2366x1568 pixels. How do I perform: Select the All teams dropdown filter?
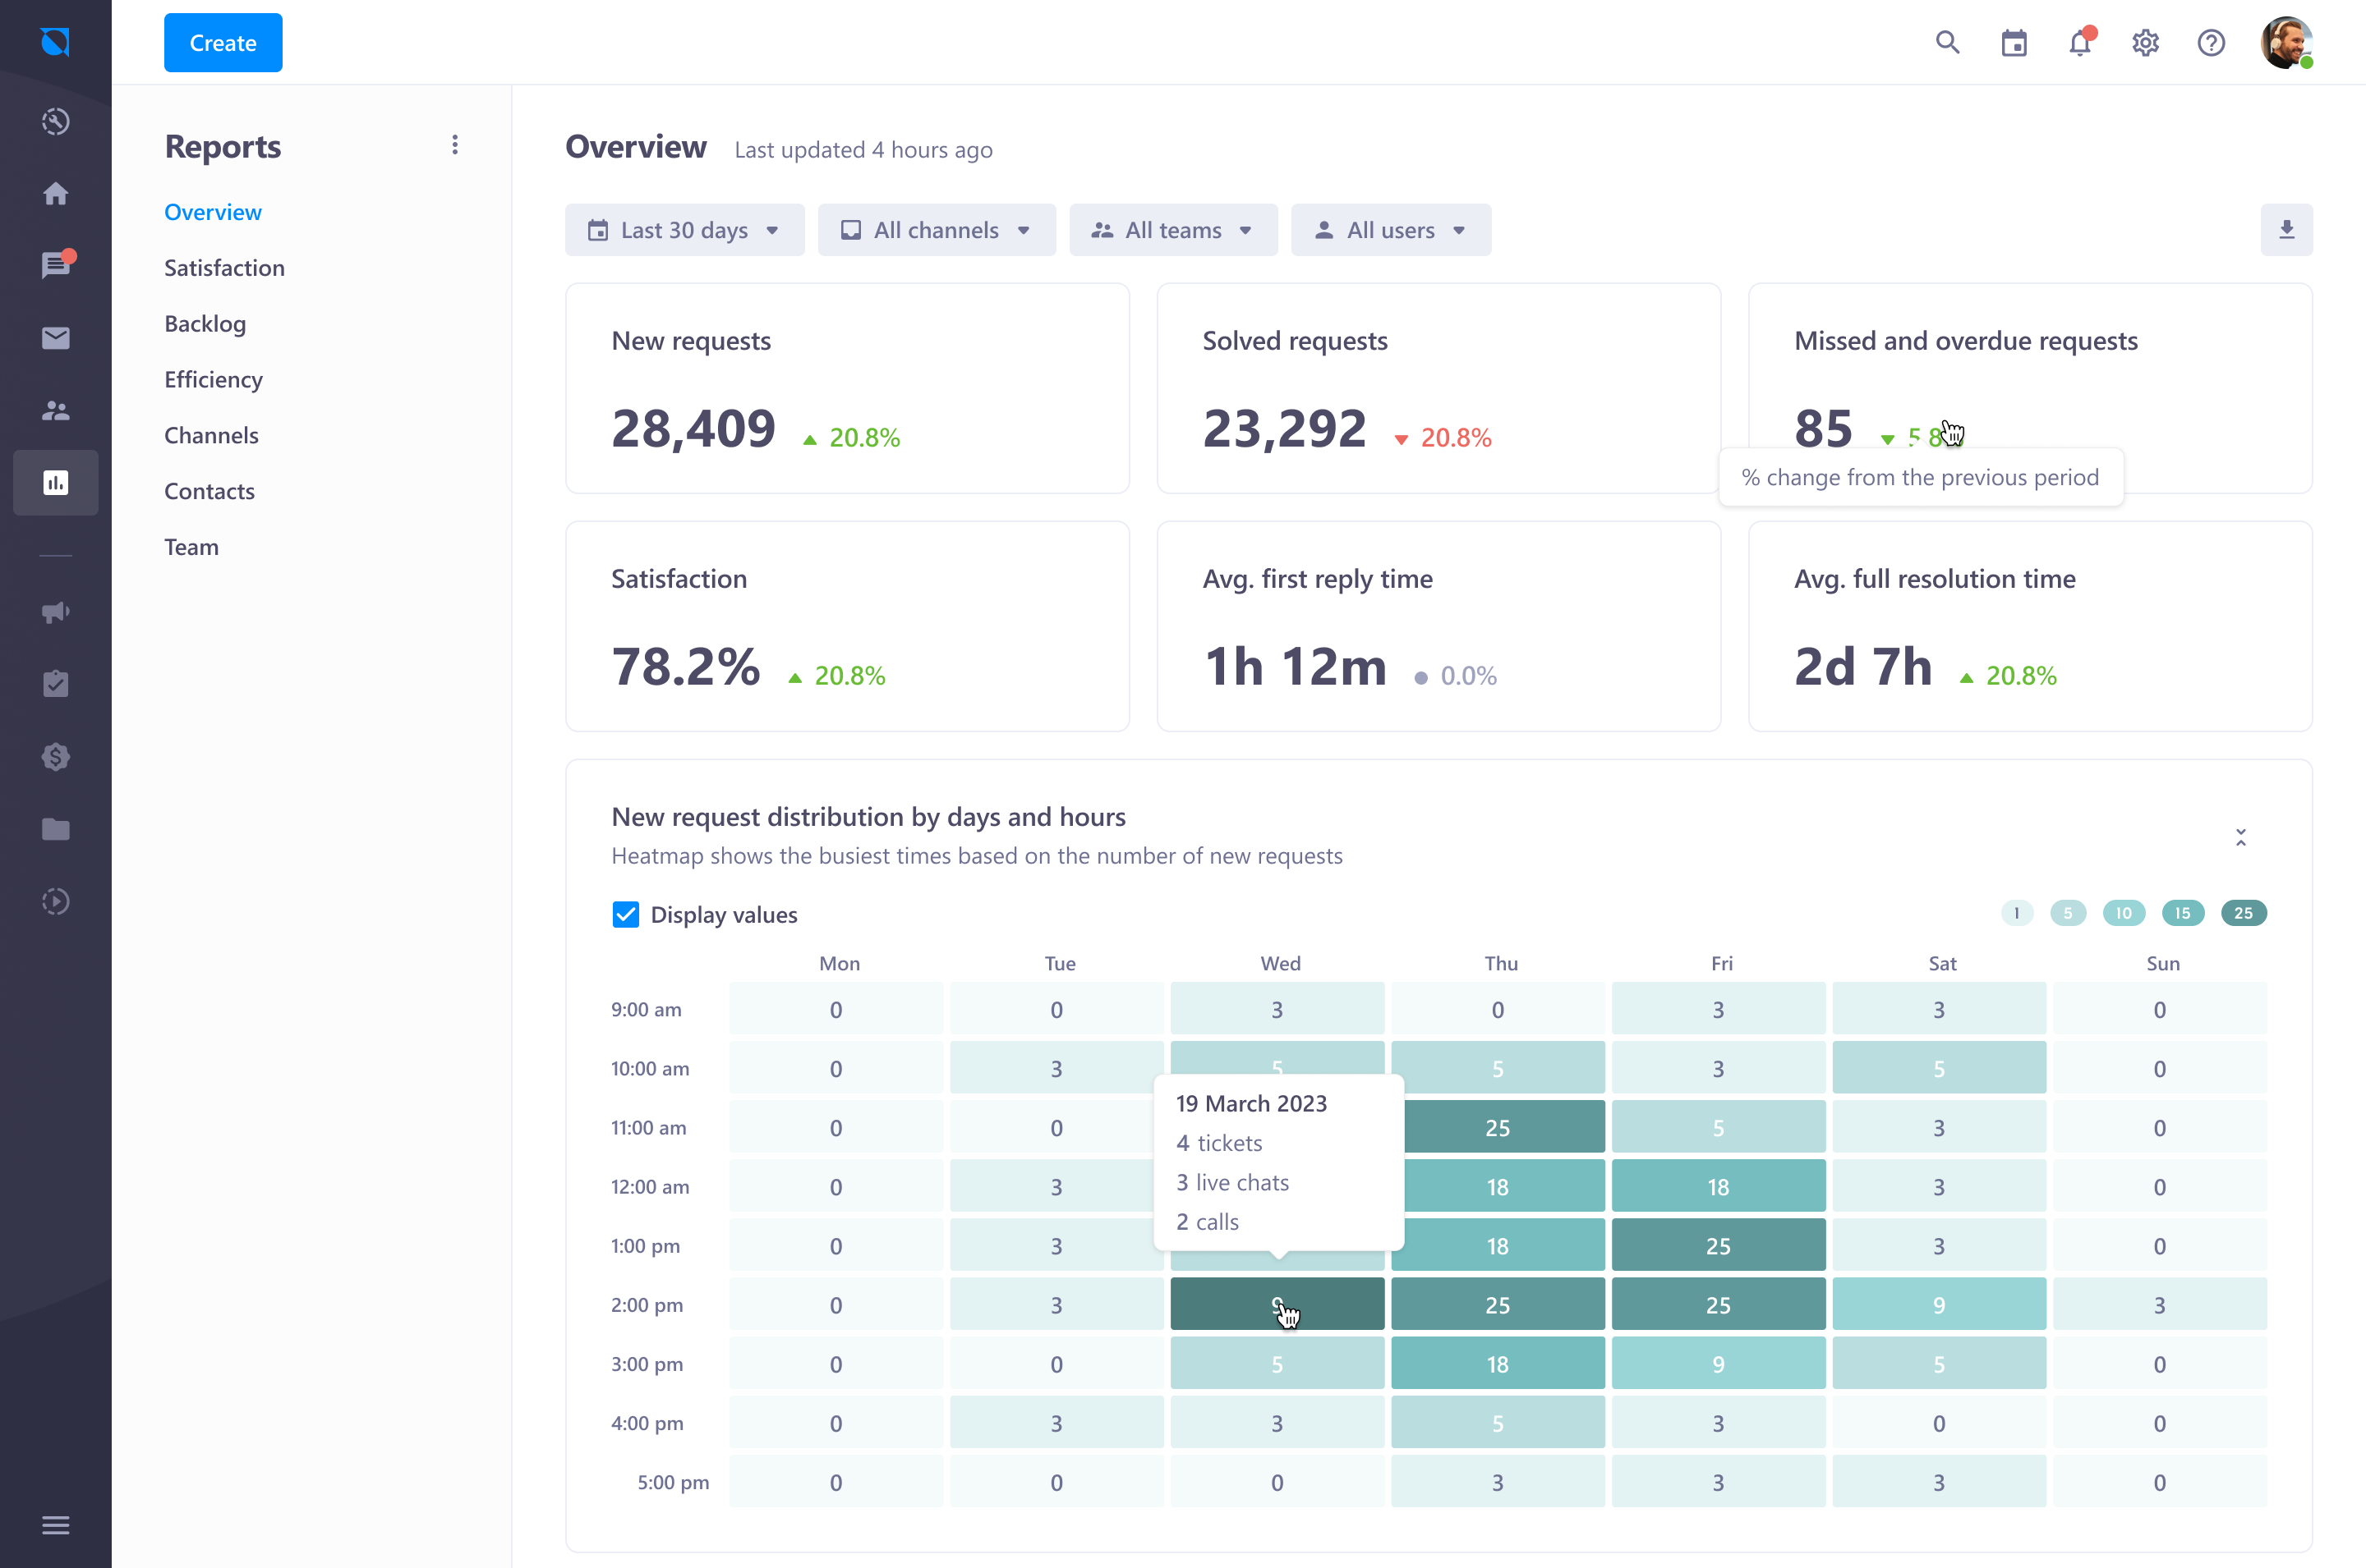click(x=1173, y=229)
